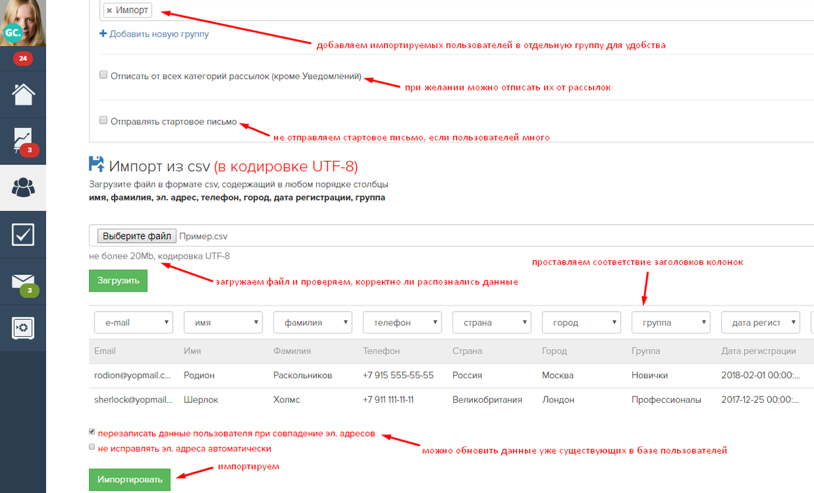Click the plus icon near Добавить новую группу
Image resolution: width=814 pixels, height=493 pixels.
pos(103,33)
